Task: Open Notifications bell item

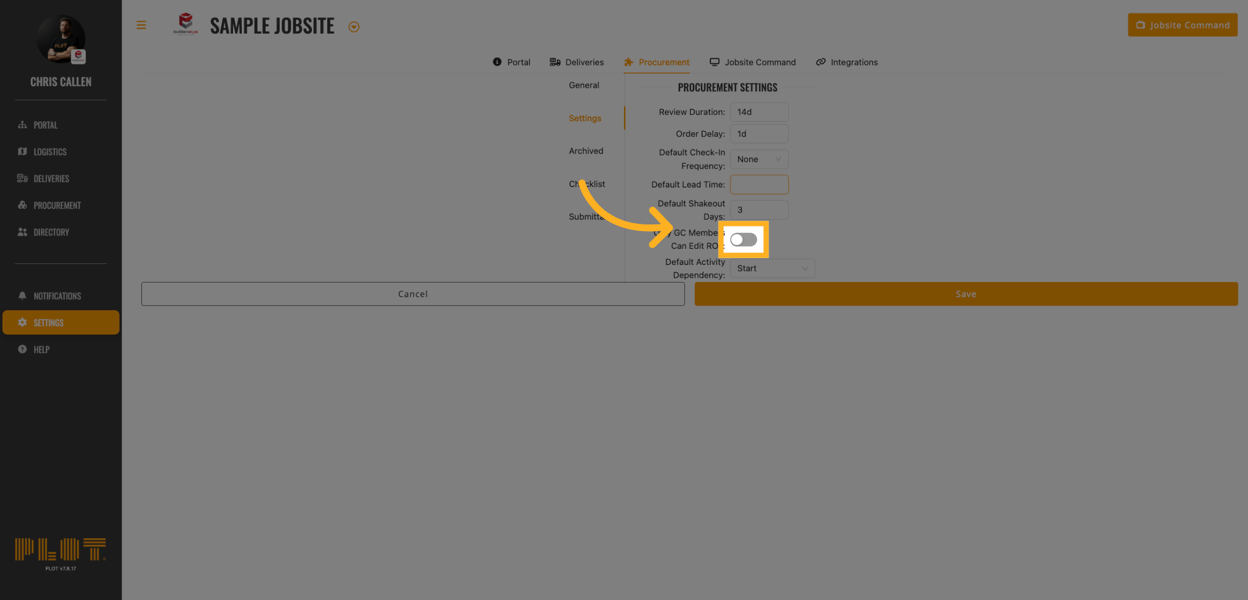Action: (57, 296)
